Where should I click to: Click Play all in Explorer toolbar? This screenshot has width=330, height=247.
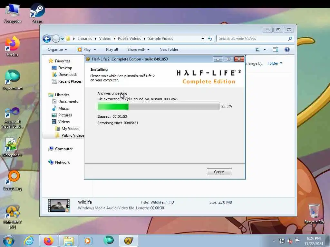(112, 50)
